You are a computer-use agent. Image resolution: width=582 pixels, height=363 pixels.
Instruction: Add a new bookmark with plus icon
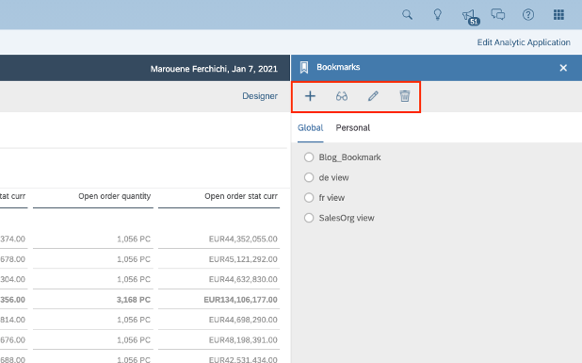pos(310,96)
